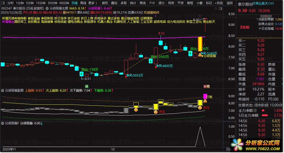284x153 pixels.
Task: Click the 标记 mark button
Action: [x=209, y=3]
